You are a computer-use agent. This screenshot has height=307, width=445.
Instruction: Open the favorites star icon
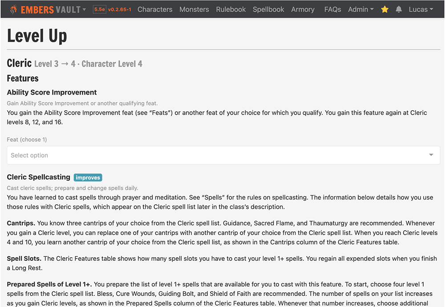click(384, 9)
